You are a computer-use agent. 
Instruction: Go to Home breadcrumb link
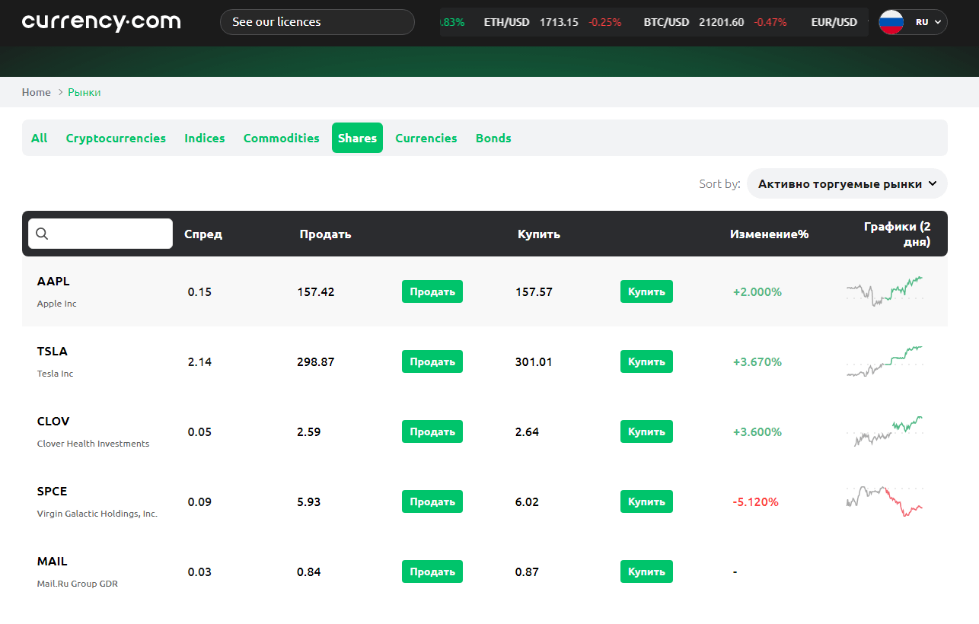point(36,92)
